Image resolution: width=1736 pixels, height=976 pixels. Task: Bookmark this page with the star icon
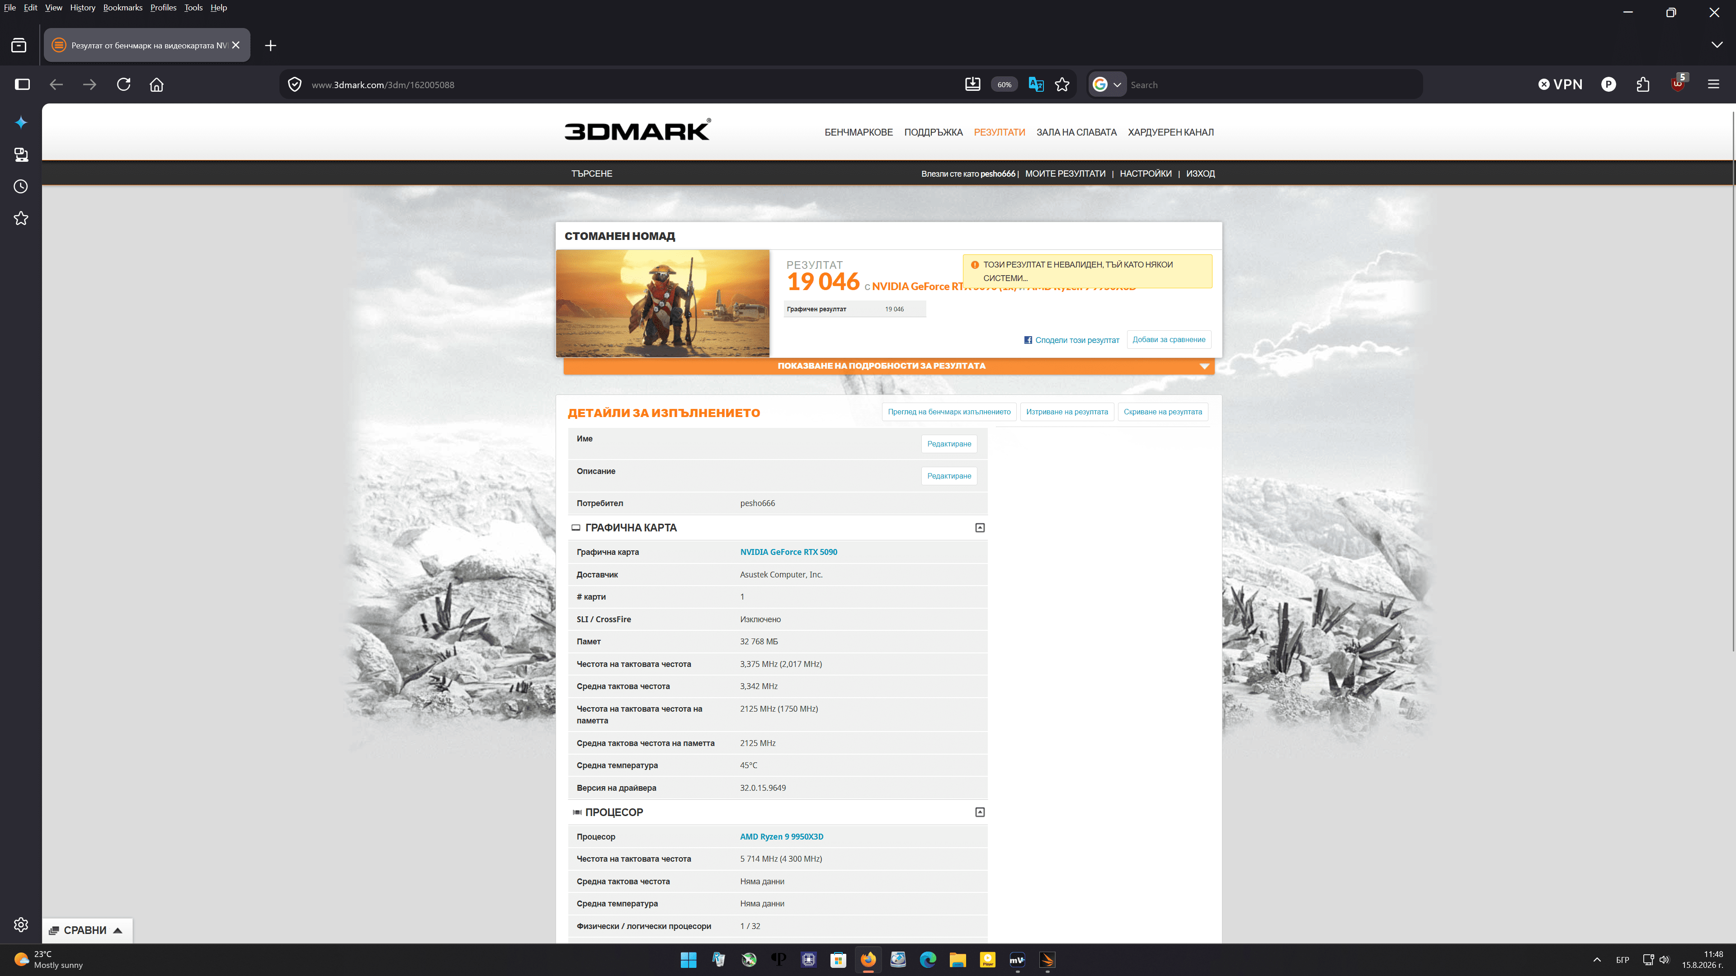tap(1062, 84)
